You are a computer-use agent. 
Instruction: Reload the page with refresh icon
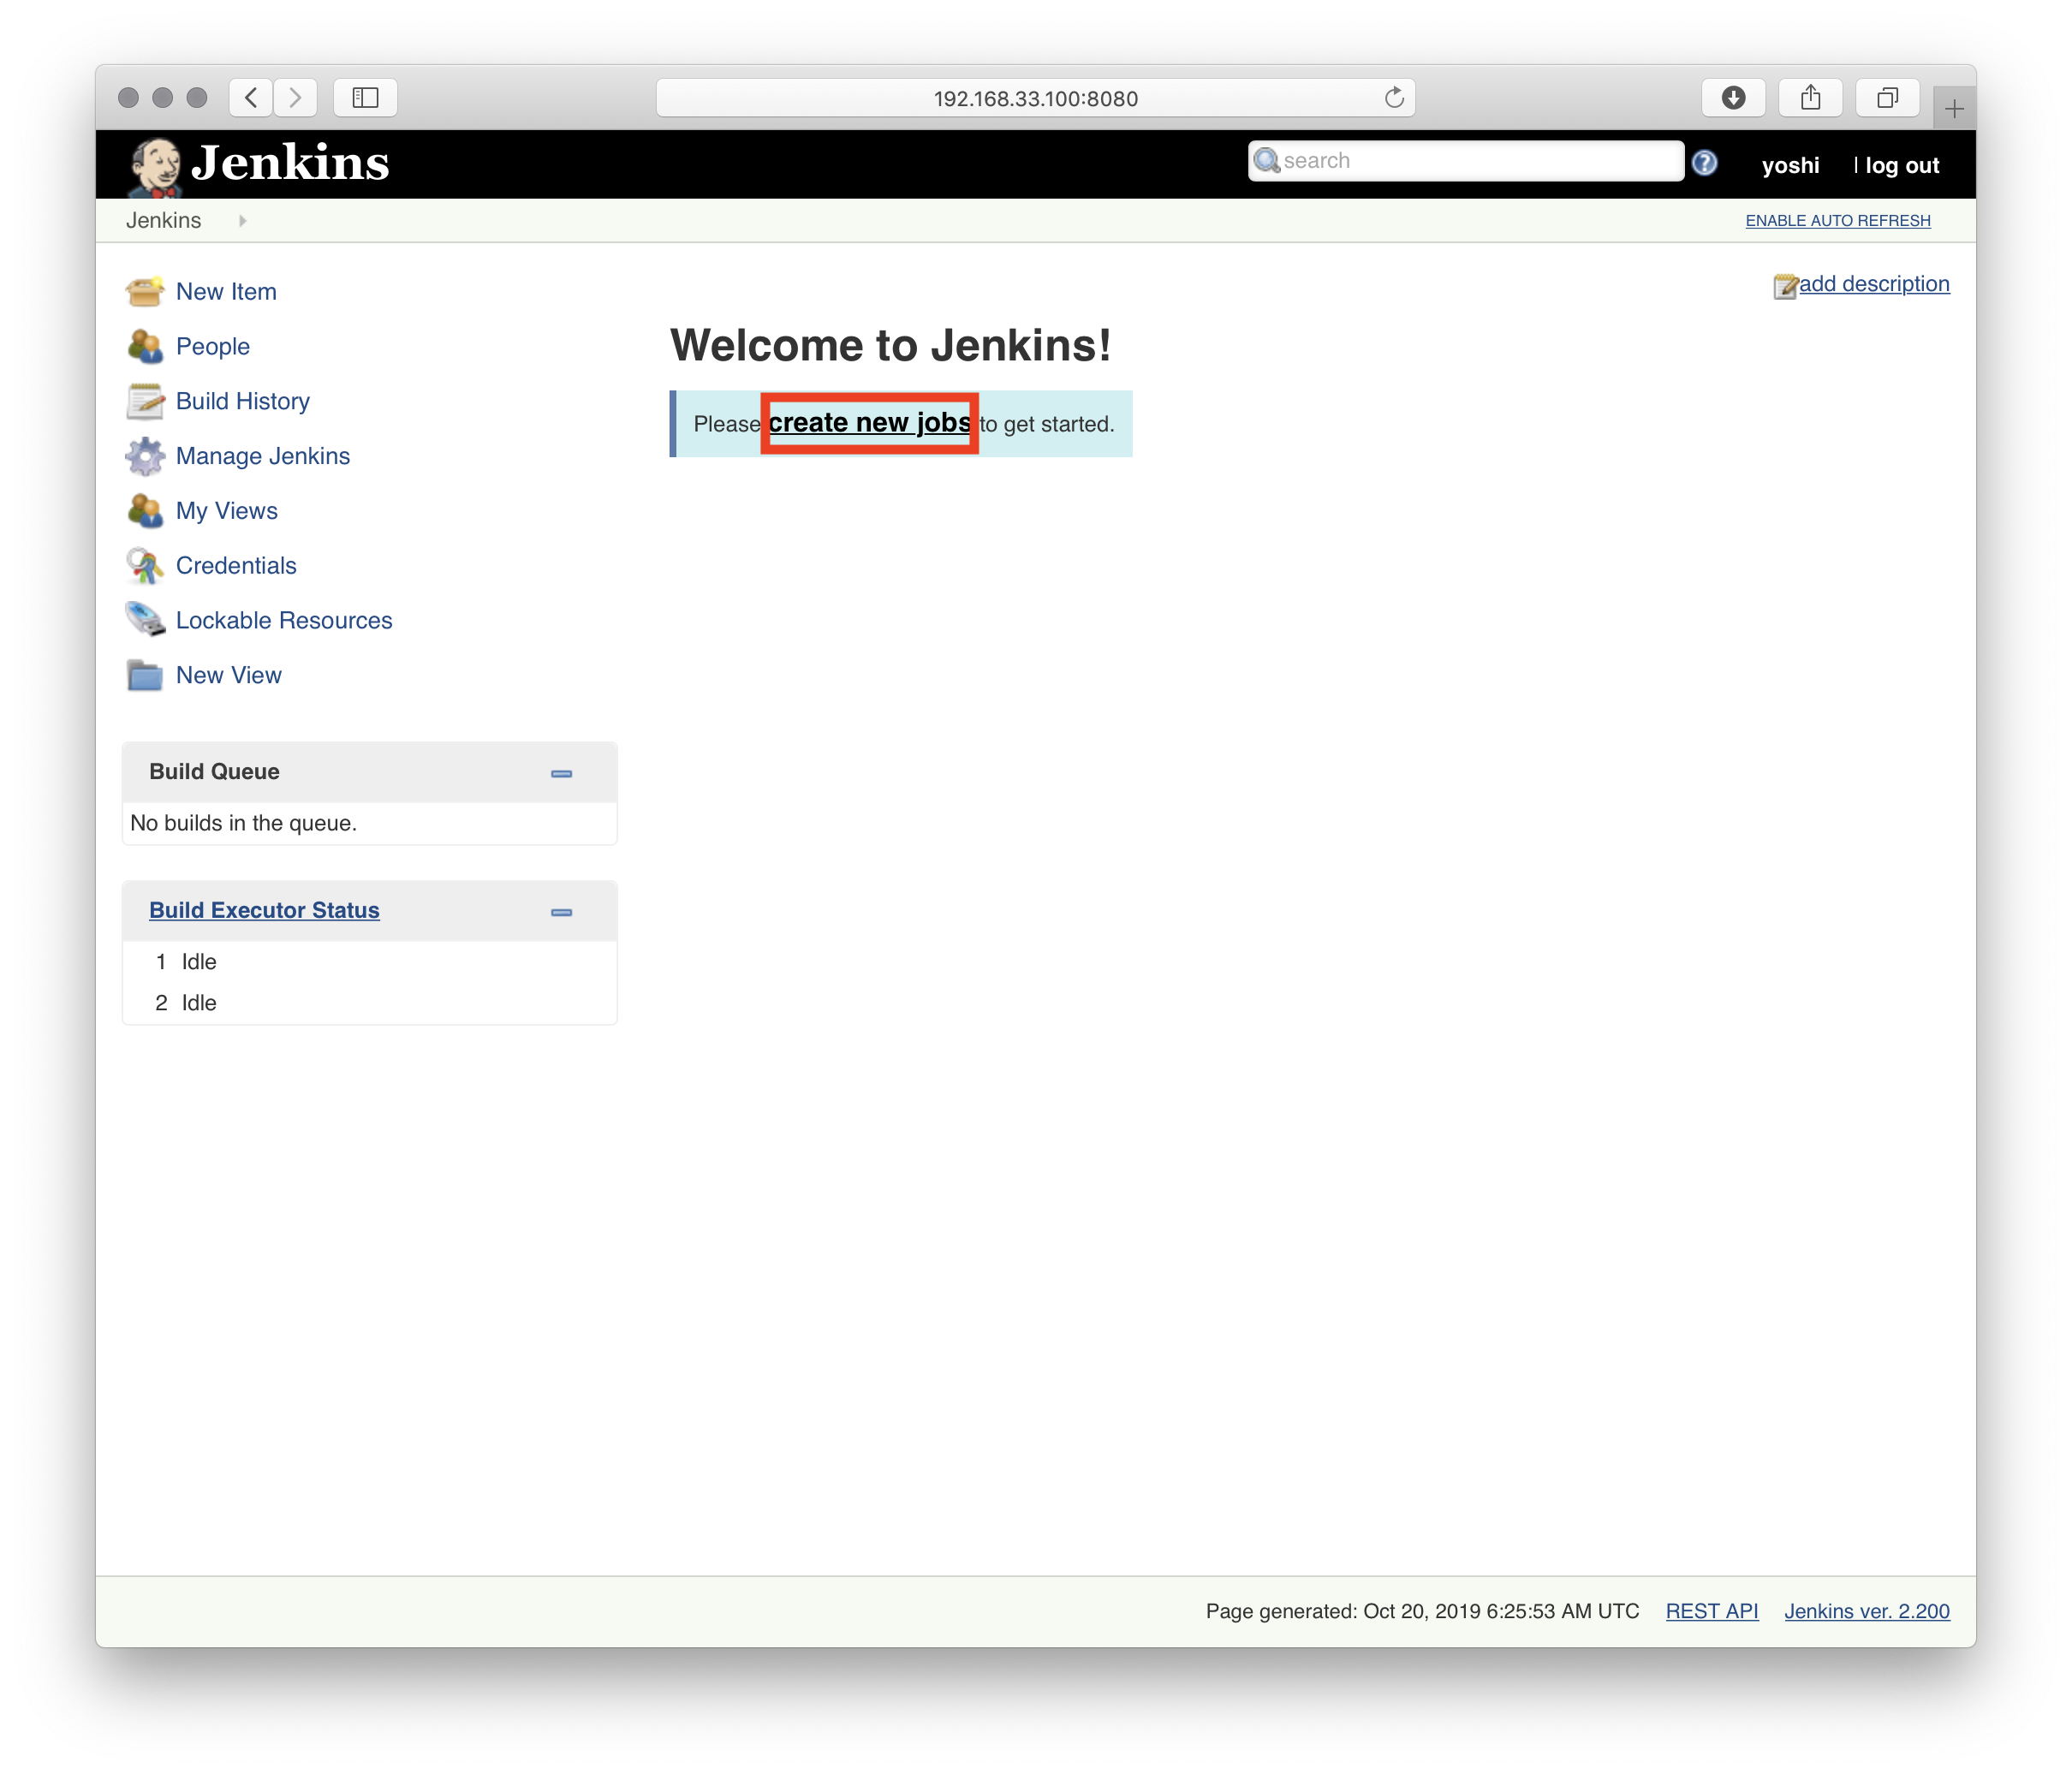[1394, 98]
